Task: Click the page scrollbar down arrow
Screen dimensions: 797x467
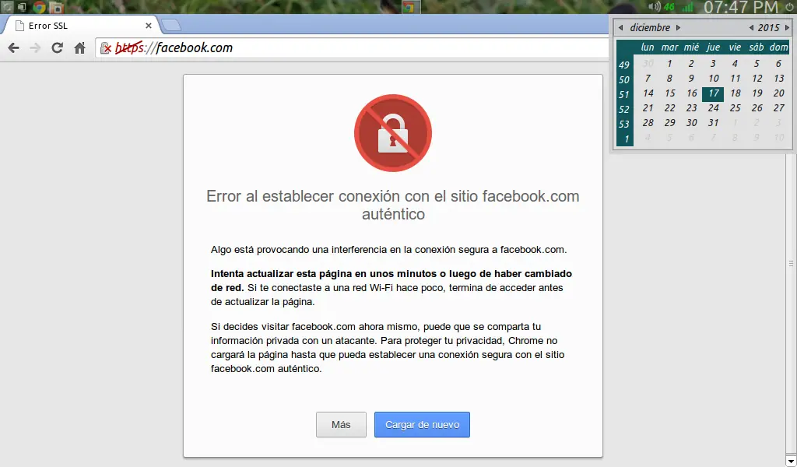Action: pyautogui.click(x=791, y=462)
